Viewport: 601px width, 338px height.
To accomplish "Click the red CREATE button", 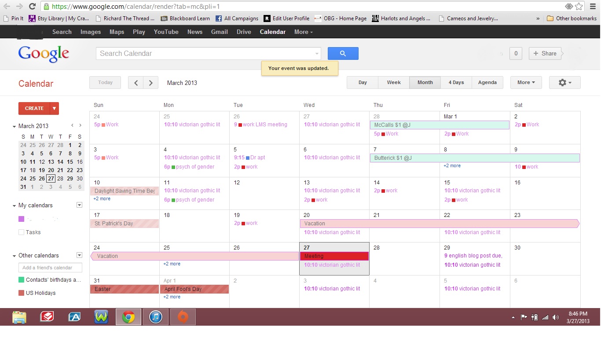I will pyautogui.click(x=34, y=108).
